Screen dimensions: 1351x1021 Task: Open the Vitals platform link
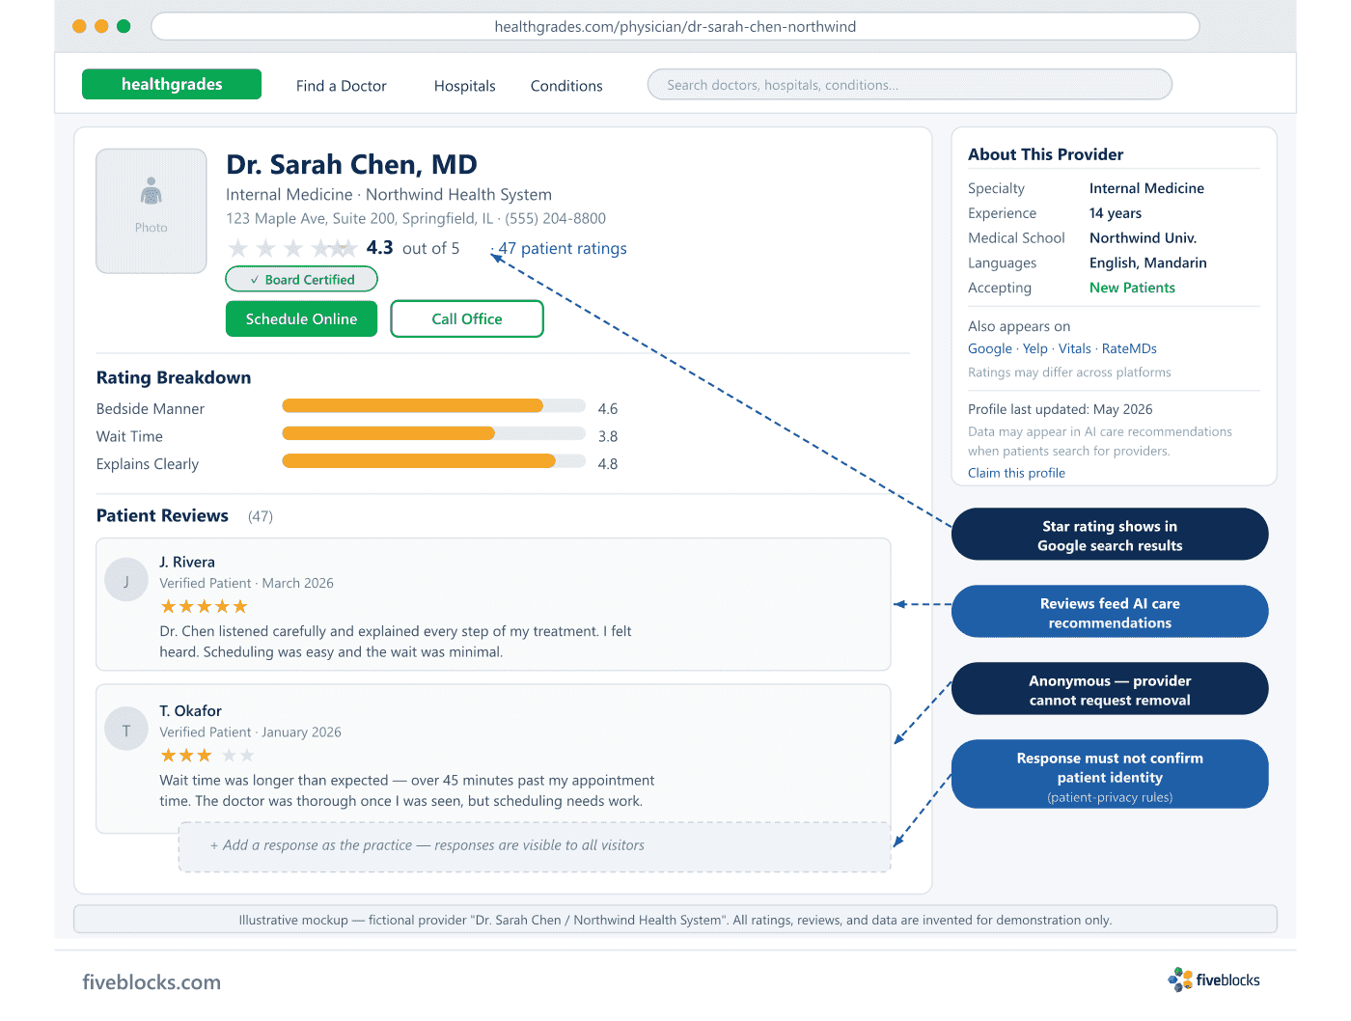[1075, 348]
